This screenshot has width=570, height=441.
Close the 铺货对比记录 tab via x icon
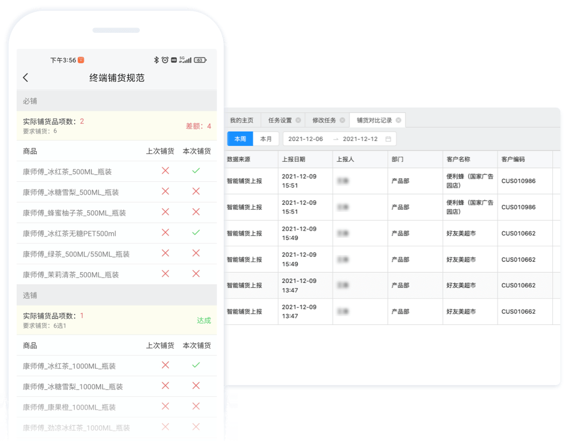click(x=398, y=120)
